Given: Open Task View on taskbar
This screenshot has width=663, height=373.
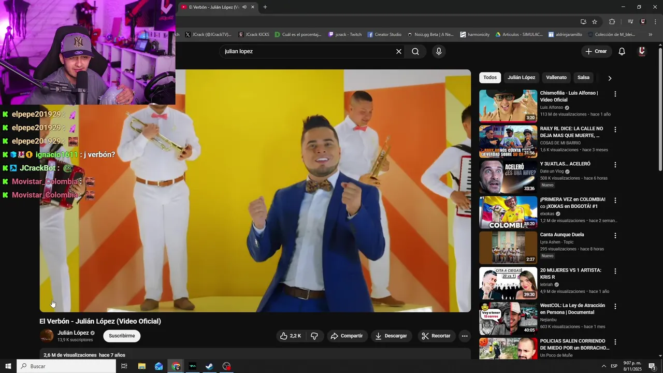Looking at the screenshot, I should pos(124,366).
